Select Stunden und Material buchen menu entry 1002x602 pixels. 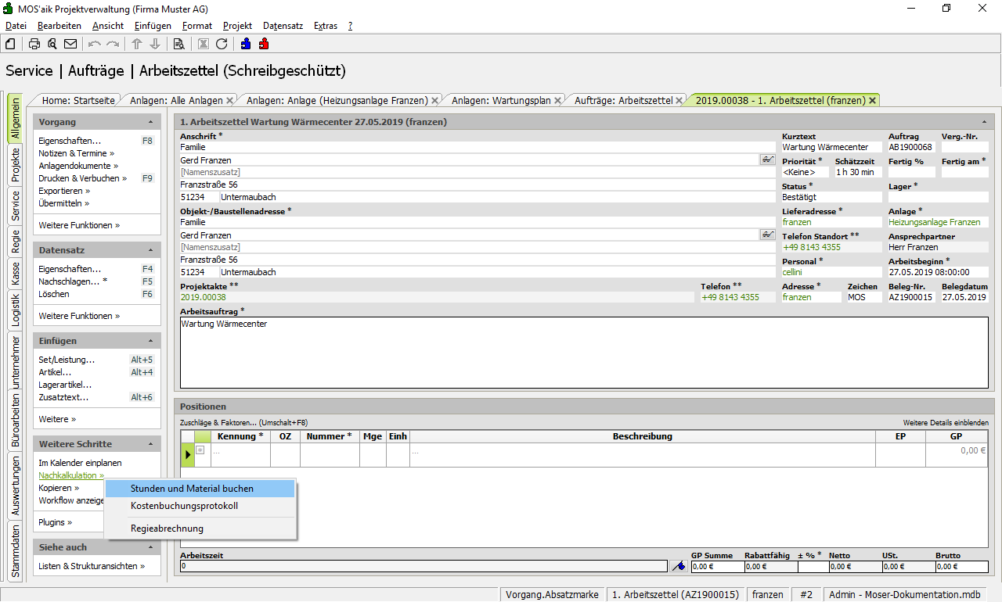tap(192, 489)
